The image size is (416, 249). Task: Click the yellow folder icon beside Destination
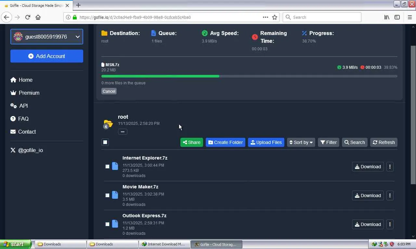click(x=104, y=33)
